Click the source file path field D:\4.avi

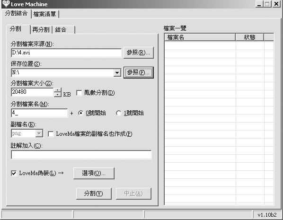66,53
